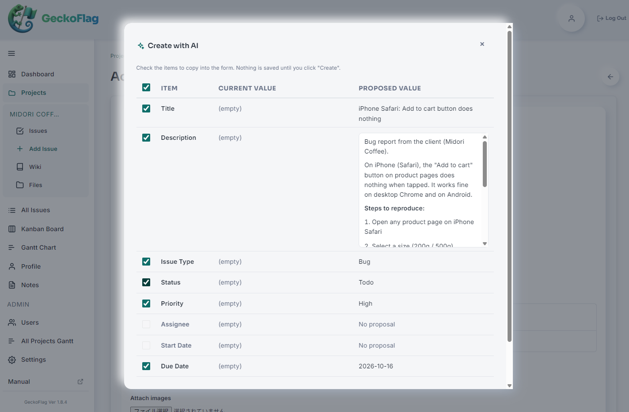The image size is (629, 412).
Task: Click the proposed due date 2026-10-16
Action: click(376, 366)
